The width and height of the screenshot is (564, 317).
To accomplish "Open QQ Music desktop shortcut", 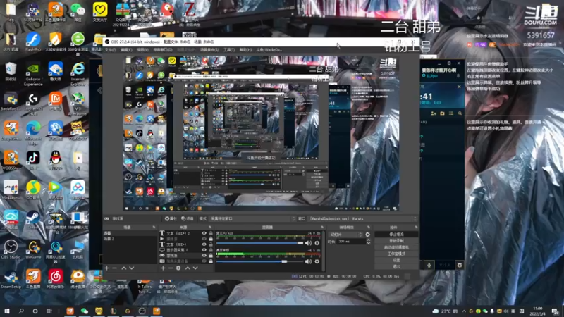I will (x=33, y=189).
